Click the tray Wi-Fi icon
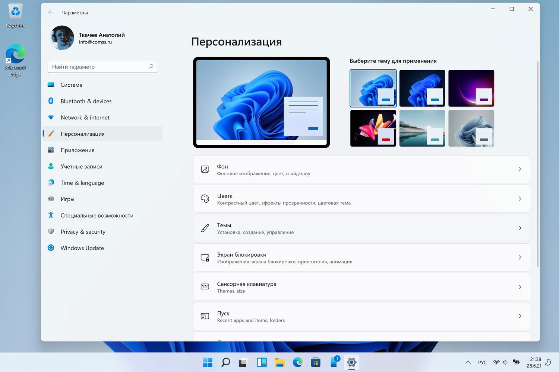This screenshot has width=559, height=372. [x=496, y=362]
